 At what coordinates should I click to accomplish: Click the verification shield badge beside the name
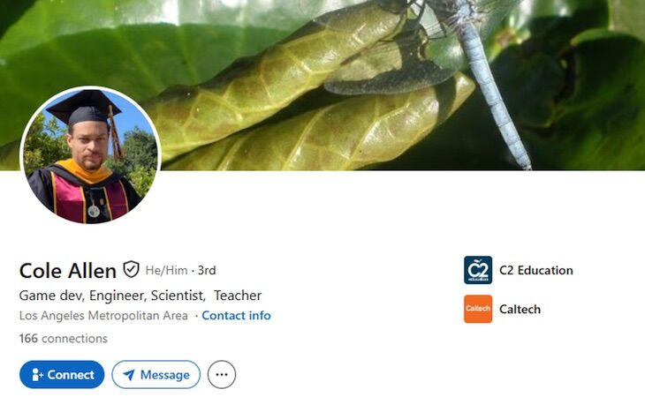132,270
